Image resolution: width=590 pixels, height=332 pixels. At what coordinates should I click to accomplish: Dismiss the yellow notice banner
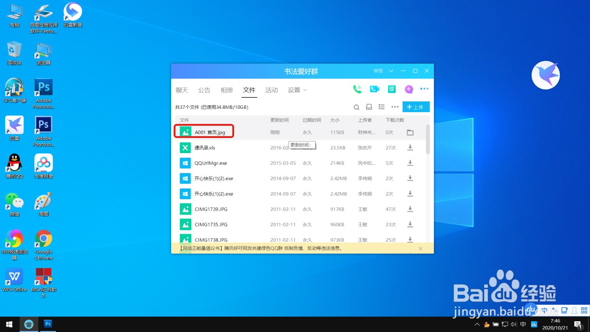coord(420,249)
